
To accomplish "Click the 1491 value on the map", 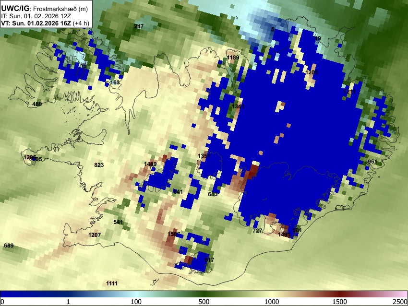I will [x=284, y=235].
